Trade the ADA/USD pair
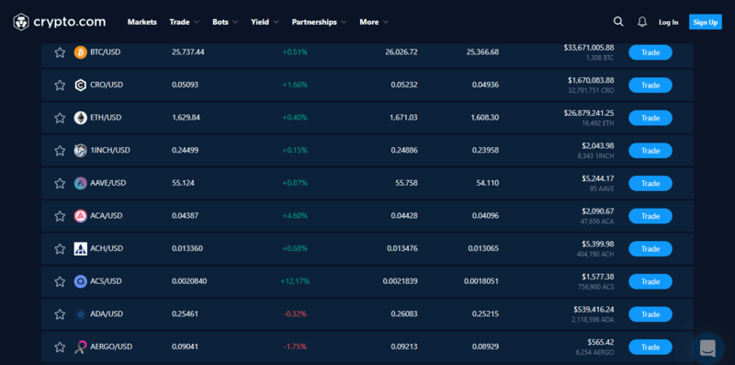 pos(650,314)
